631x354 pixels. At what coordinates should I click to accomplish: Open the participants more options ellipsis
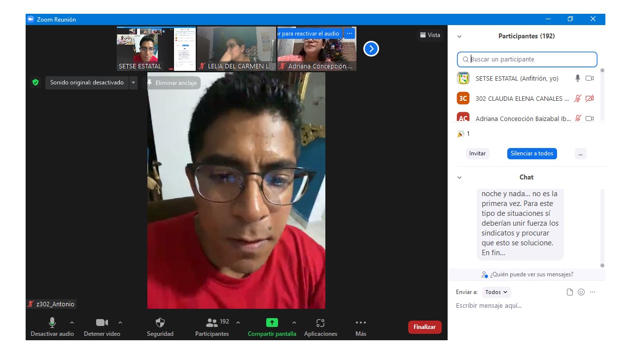tap(580, 153)
